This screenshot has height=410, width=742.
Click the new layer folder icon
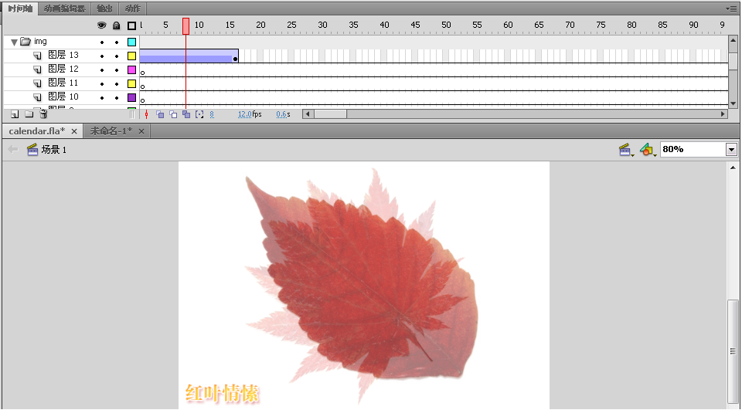(29, 114)
